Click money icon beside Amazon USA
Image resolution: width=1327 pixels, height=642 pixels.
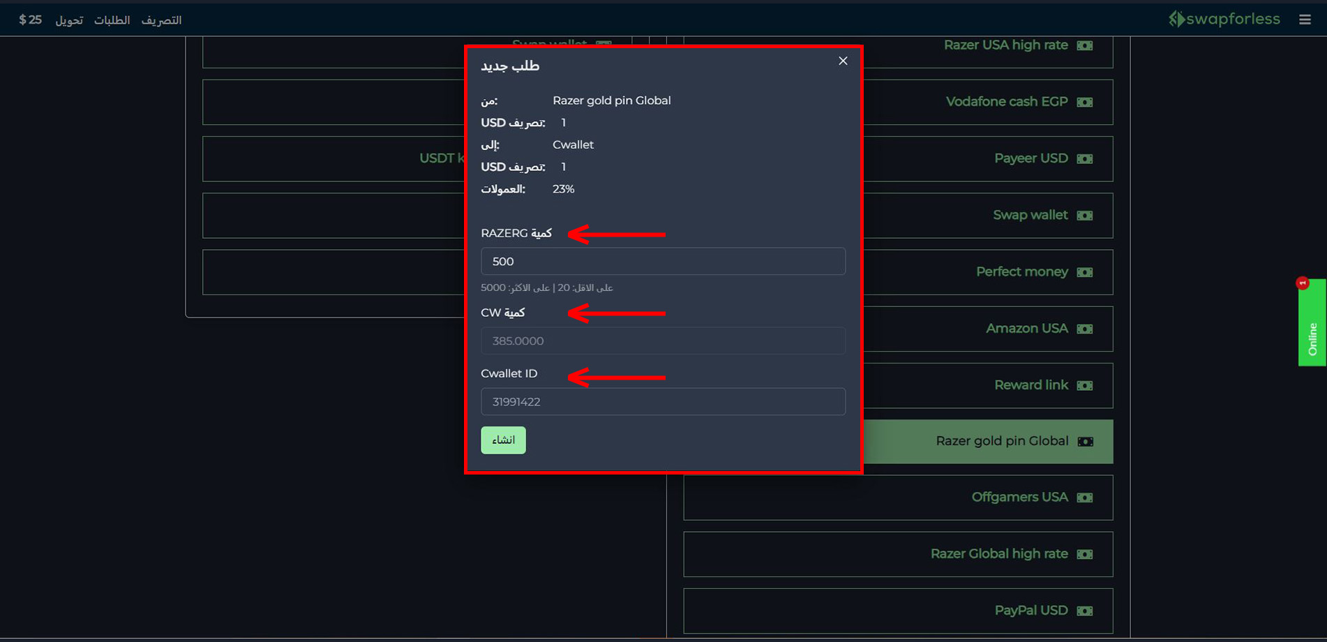click(x=1085, y=329)
